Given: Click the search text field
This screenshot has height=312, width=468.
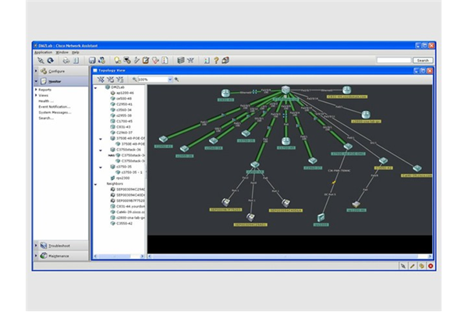Looking at the screenshot, I should pos(394,60).
